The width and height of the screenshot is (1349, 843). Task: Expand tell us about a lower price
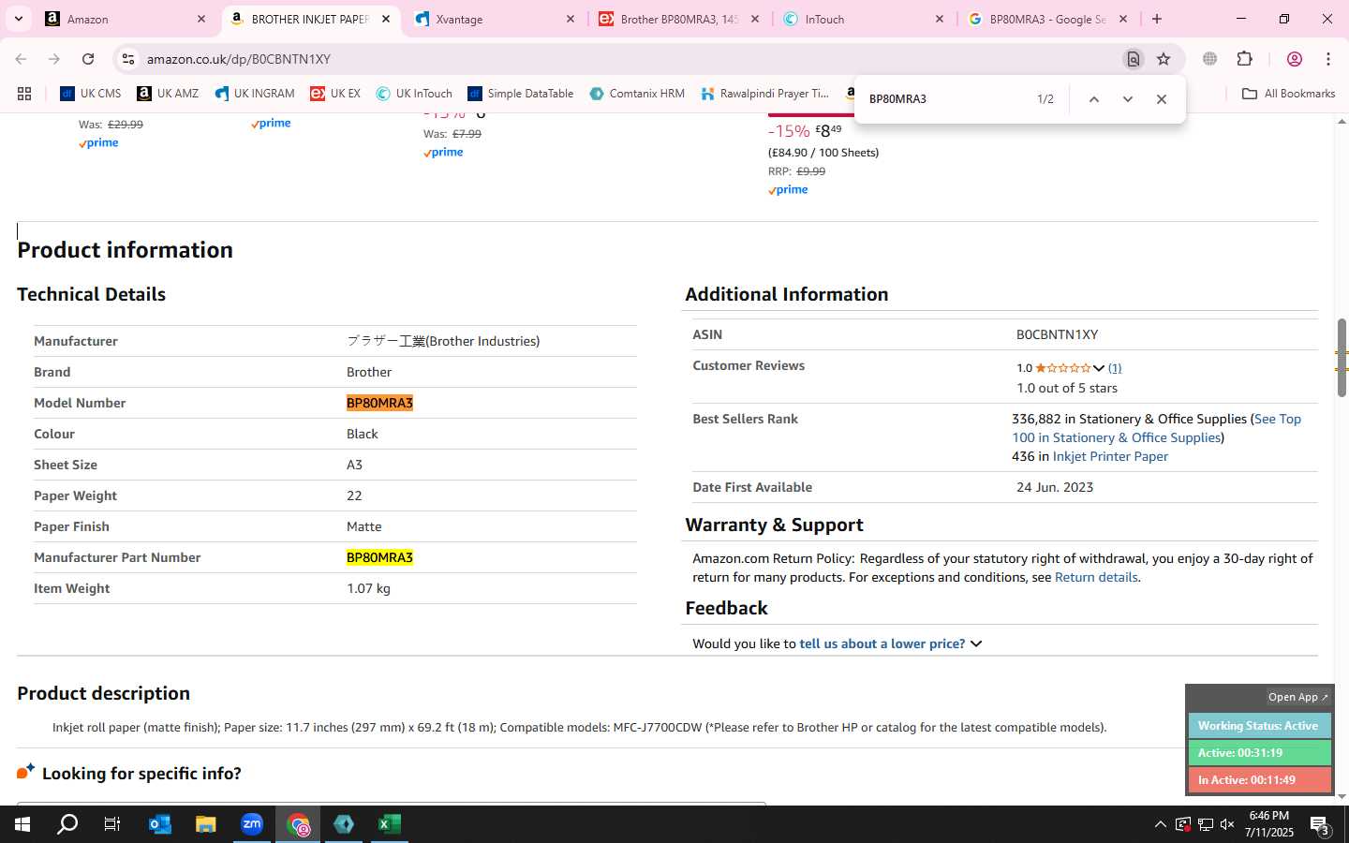point(889,643)
